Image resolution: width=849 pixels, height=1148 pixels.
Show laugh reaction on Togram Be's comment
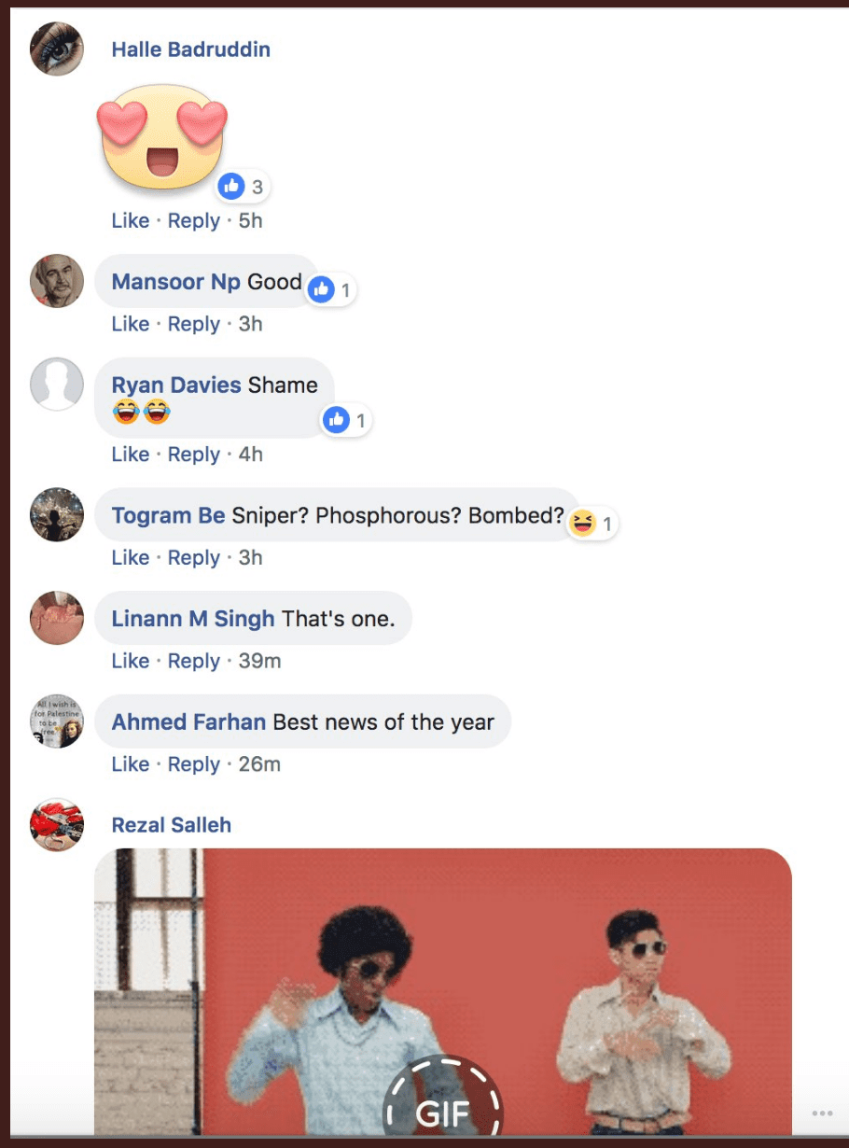592,524
